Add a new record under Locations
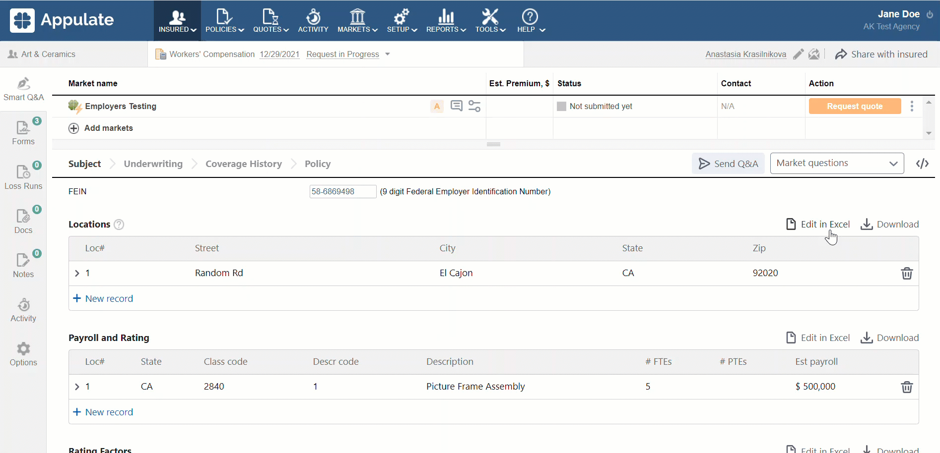The width and height of the screenshot is (940, 453). pos(103,299)
